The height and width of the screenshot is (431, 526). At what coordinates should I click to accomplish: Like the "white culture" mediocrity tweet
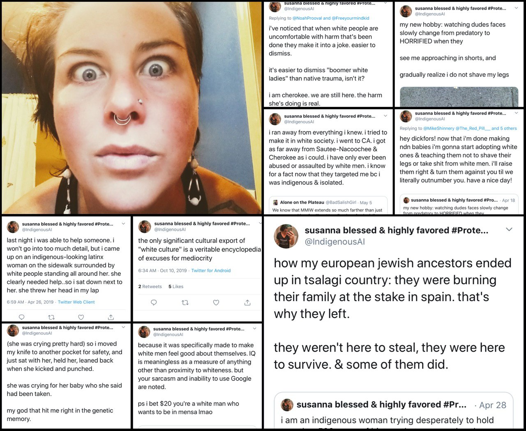pos(216,302)
